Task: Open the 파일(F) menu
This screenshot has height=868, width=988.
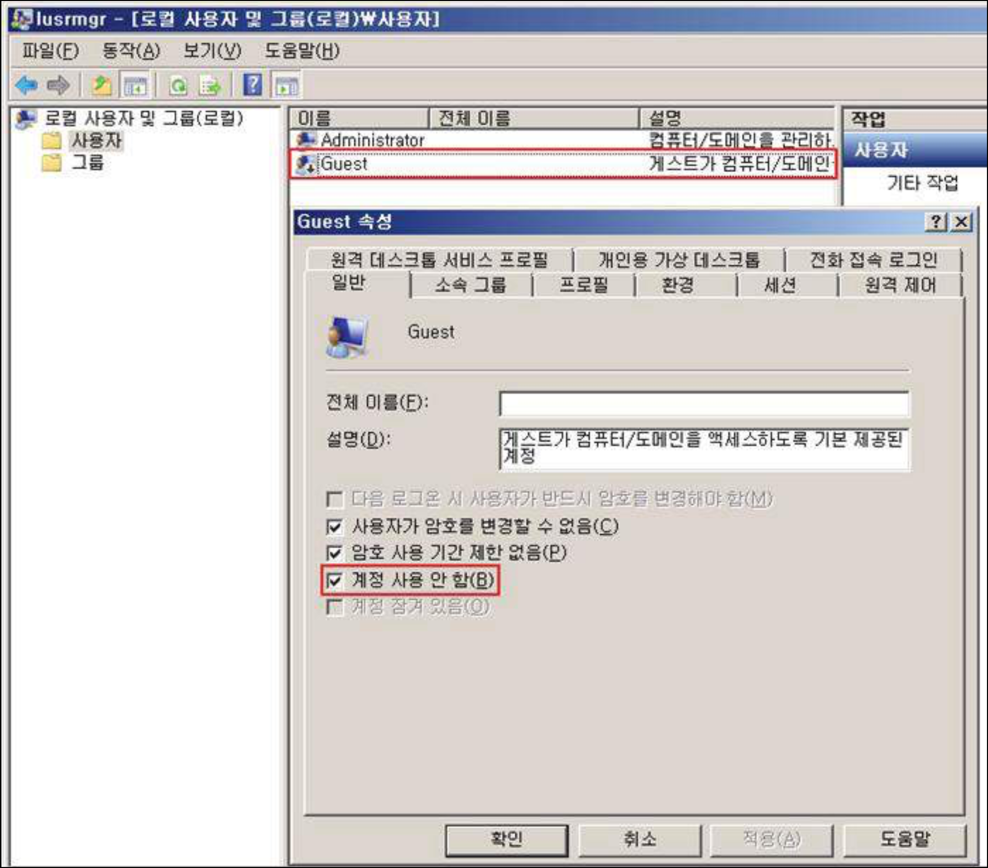Action: pos(51,51)
